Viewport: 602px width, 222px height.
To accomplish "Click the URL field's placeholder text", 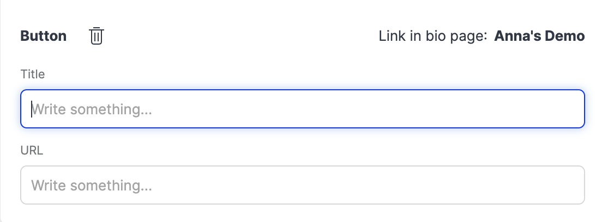I will (92, 186).
